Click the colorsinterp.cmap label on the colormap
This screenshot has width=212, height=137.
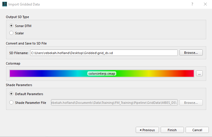[x=102, y=74]
